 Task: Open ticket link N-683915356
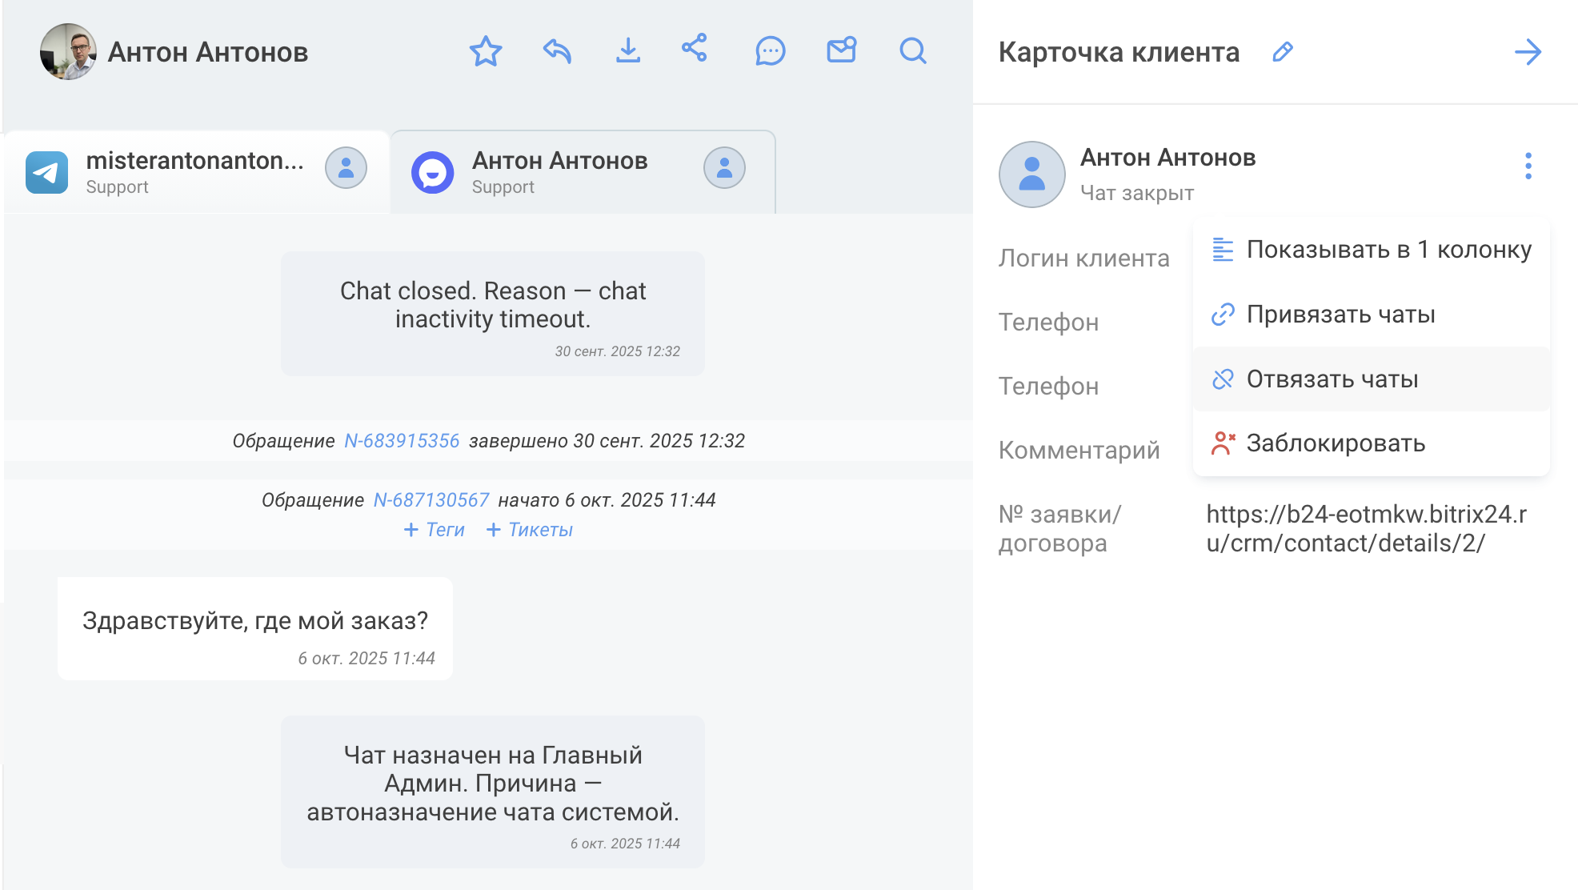pyautogui.click(x=402, y=441)
